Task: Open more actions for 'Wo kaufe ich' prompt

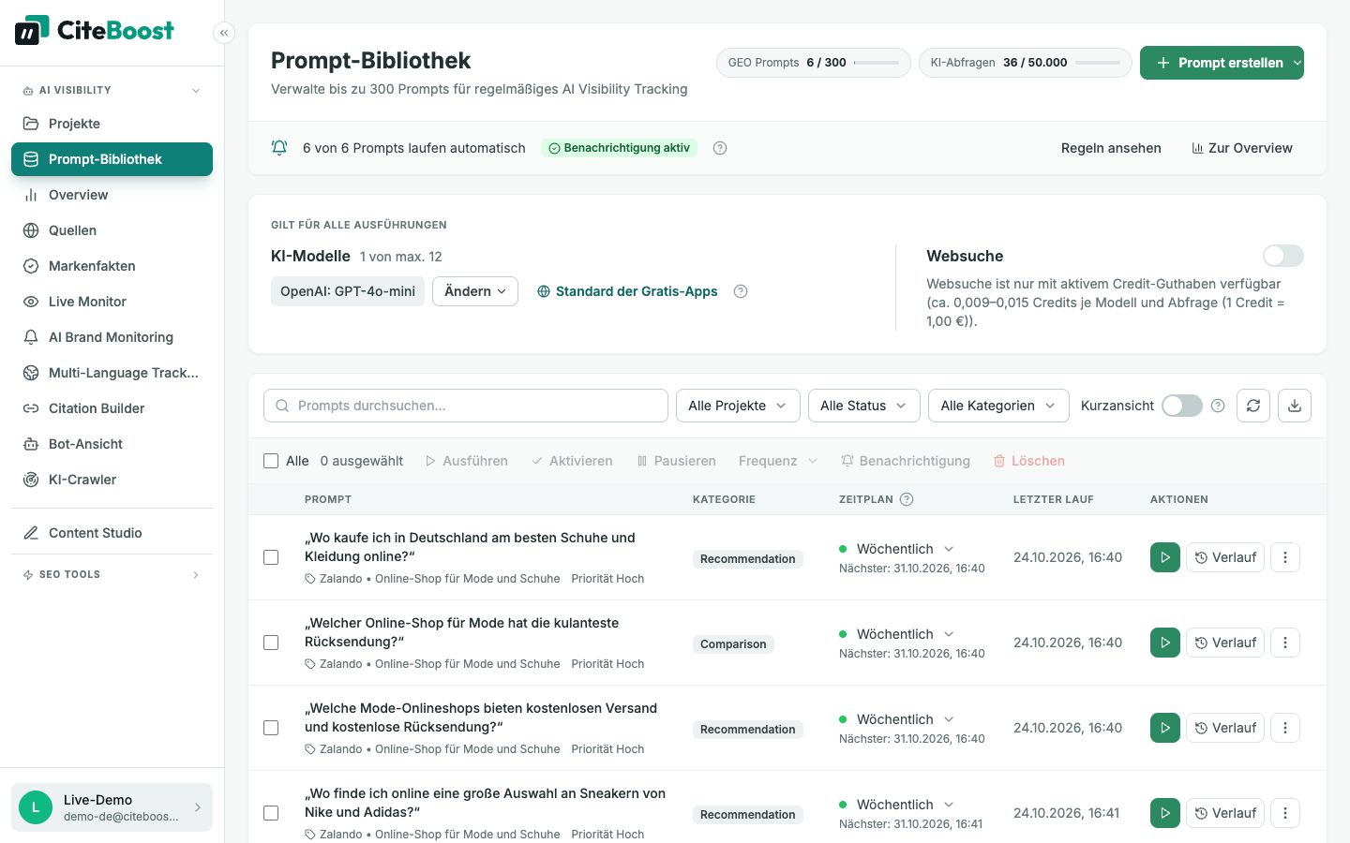Action: pyautogui.click(x=1285, y=557)
